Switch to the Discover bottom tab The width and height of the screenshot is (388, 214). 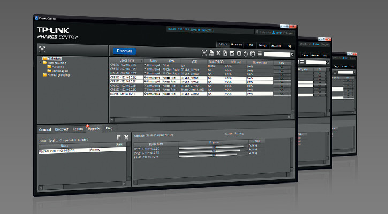pyautogui.click(x=62, y=129)
